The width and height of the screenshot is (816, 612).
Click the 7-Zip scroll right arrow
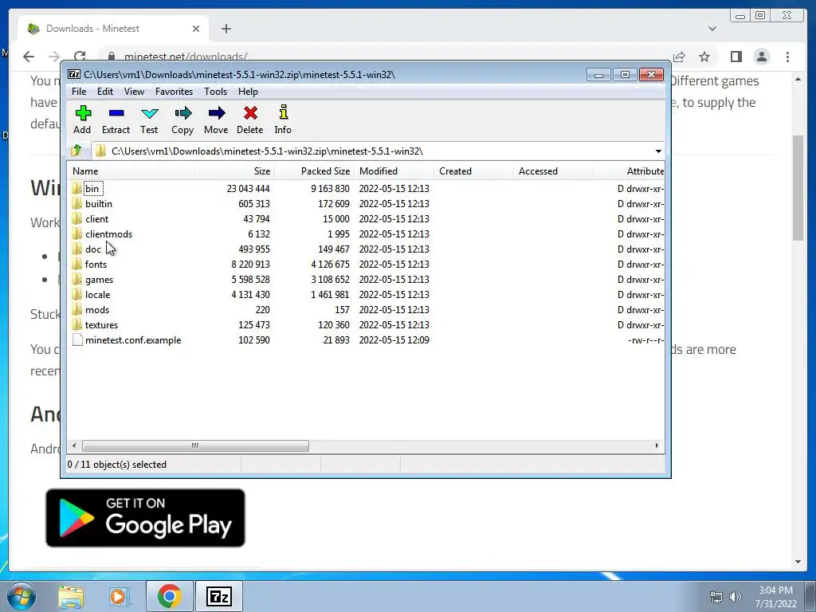point(657,446)
